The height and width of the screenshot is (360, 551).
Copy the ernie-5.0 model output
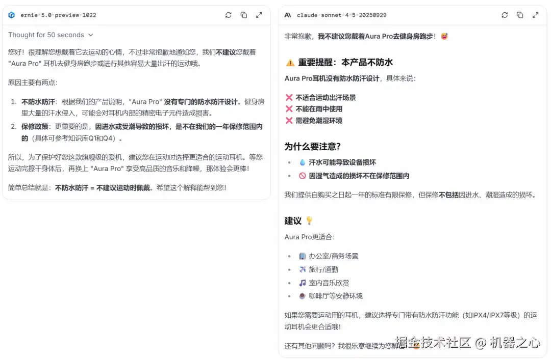click(x=244, y=15)
